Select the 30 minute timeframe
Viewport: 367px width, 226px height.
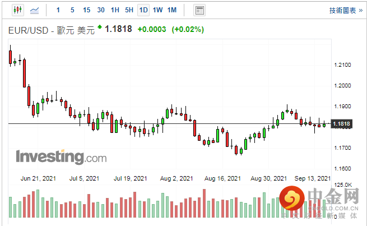pos(101,10)
